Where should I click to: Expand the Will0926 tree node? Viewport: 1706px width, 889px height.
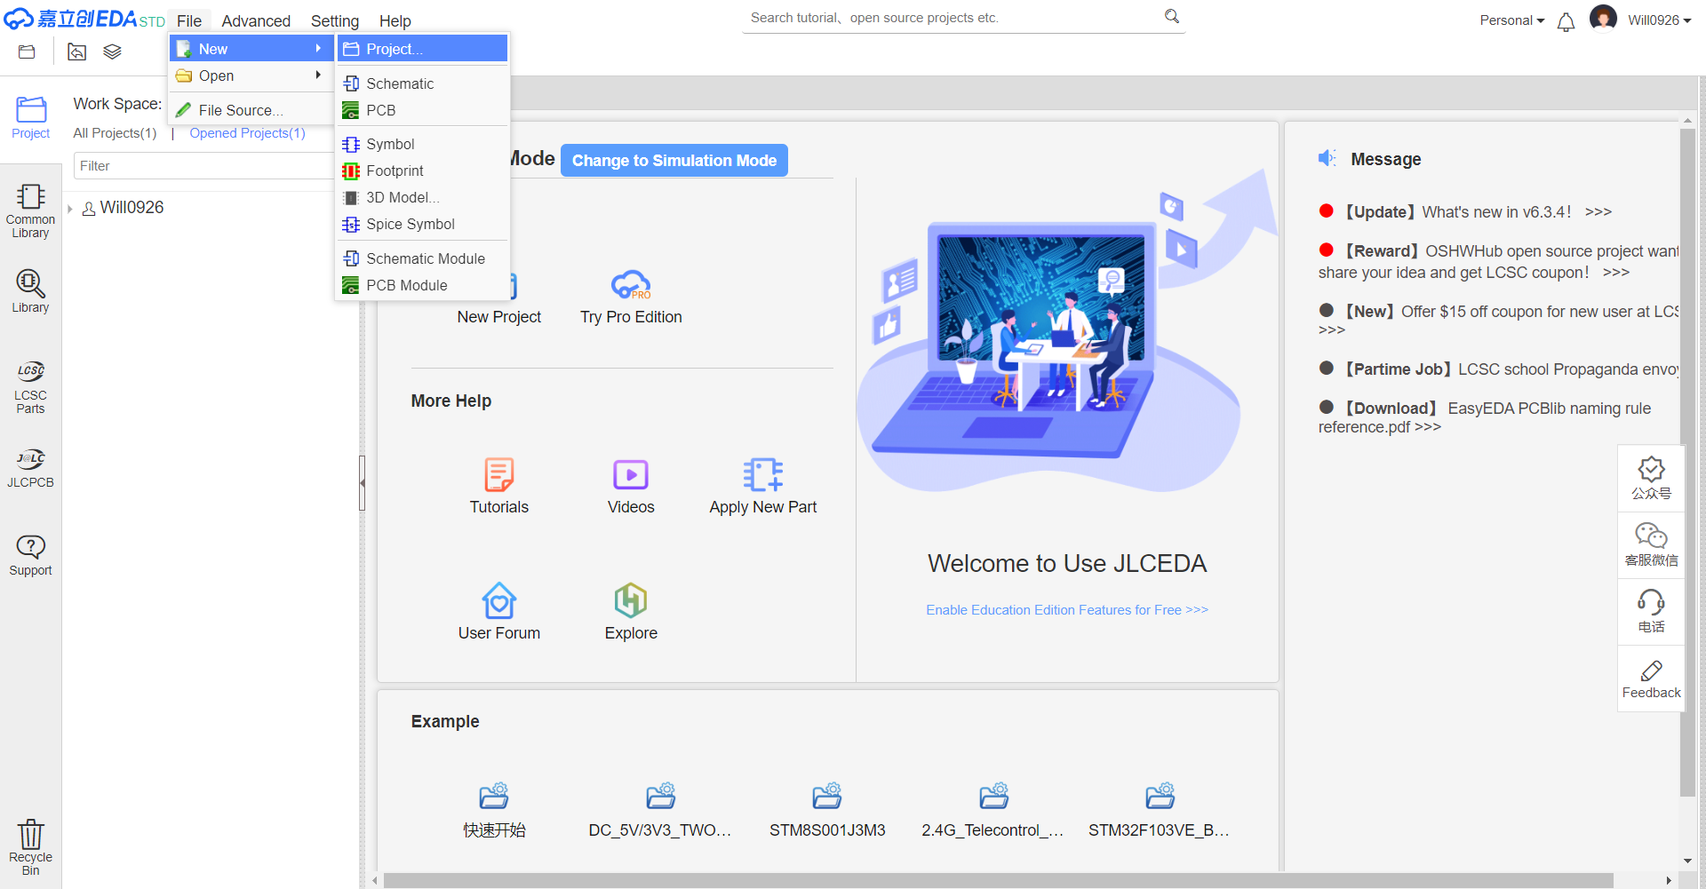[x=70, y=209]
